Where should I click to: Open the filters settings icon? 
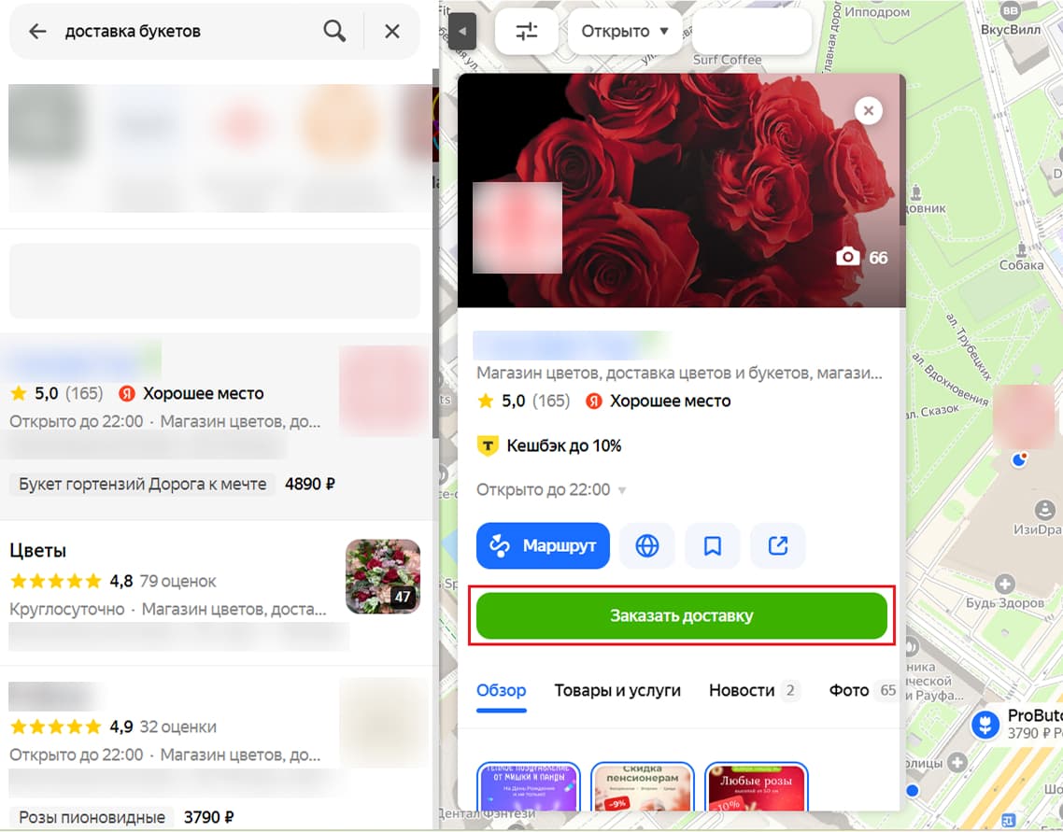527,31
